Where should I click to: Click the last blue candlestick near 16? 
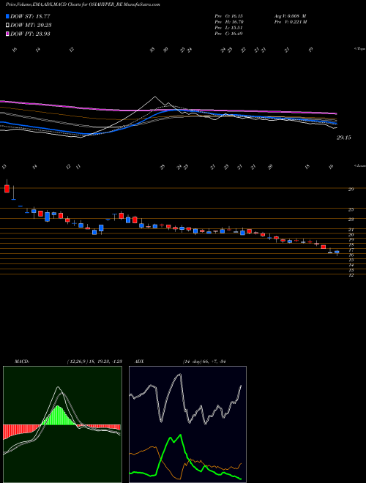[337, 252]
